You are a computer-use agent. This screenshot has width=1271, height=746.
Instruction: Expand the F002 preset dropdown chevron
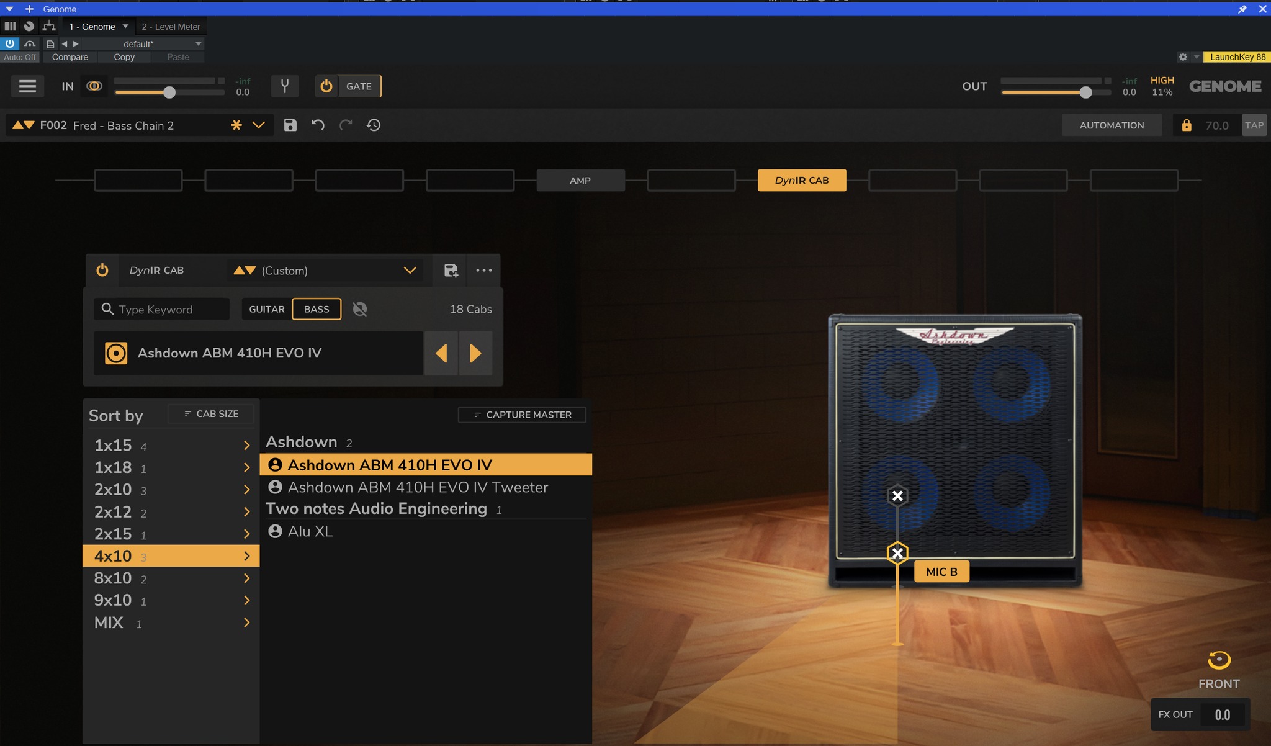[x=259, y=125]
